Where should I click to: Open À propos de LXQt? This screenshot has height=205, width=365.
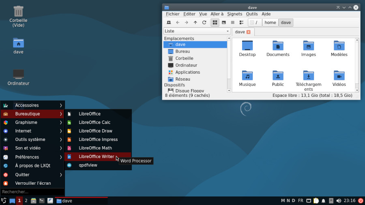[x=32, y=166]
